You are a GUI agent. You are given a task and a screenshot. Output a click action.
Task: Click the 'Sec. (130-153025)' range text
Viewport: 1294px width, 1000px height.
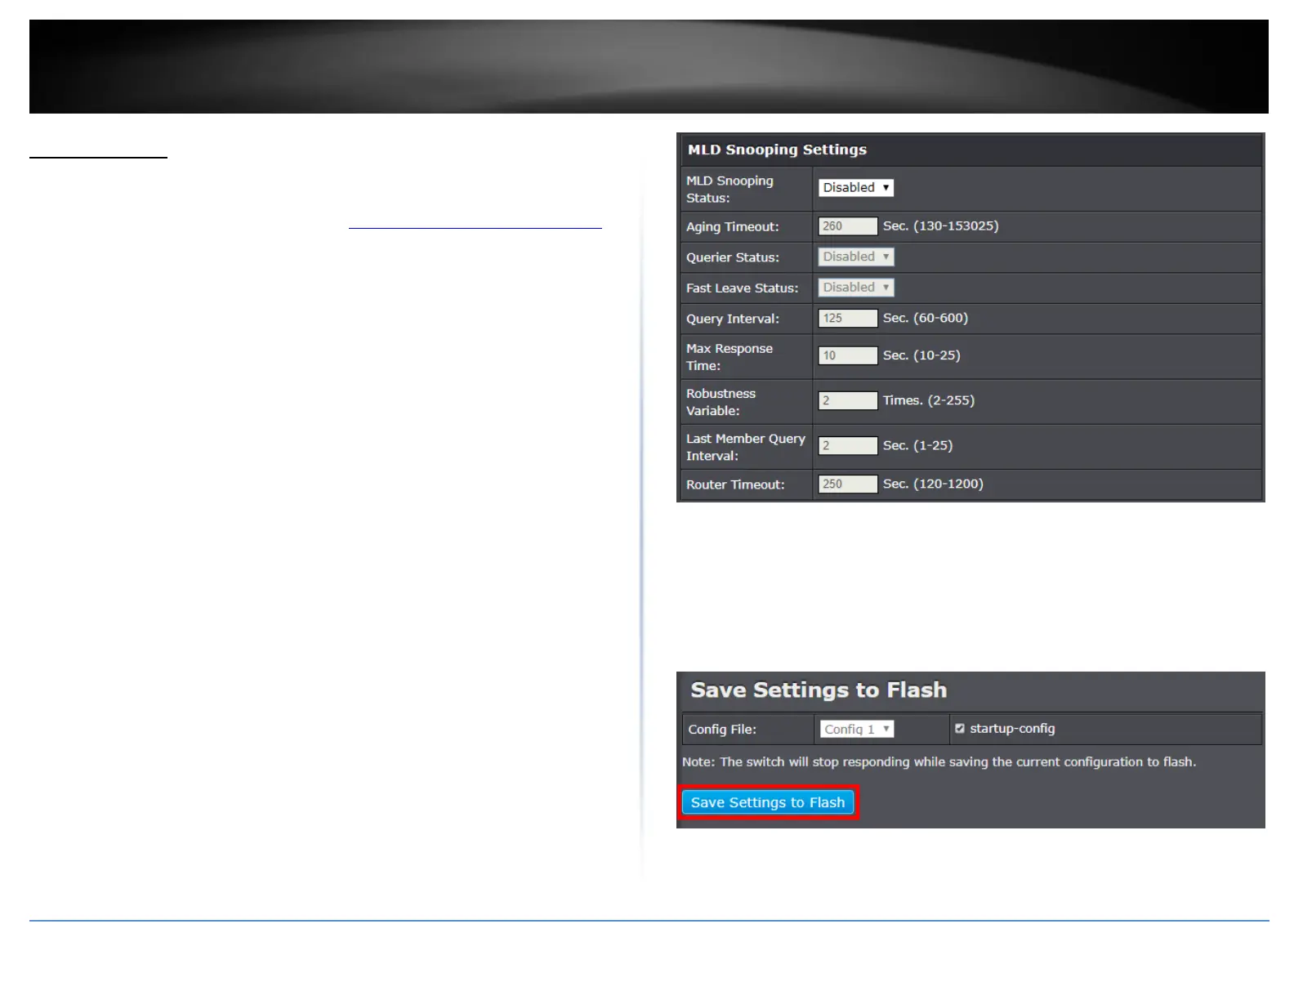[x=940, y=225]
